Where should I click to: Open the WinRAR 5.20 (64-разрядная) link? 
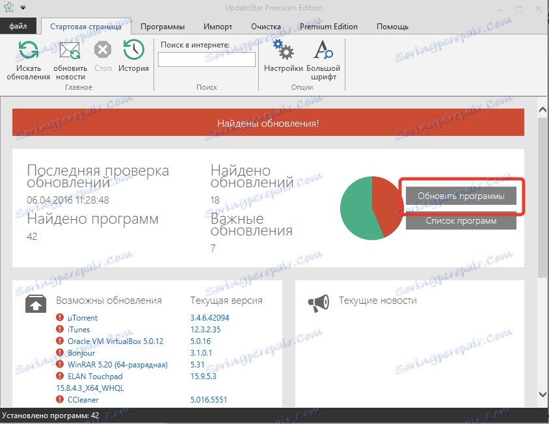[x=118, y=364]
